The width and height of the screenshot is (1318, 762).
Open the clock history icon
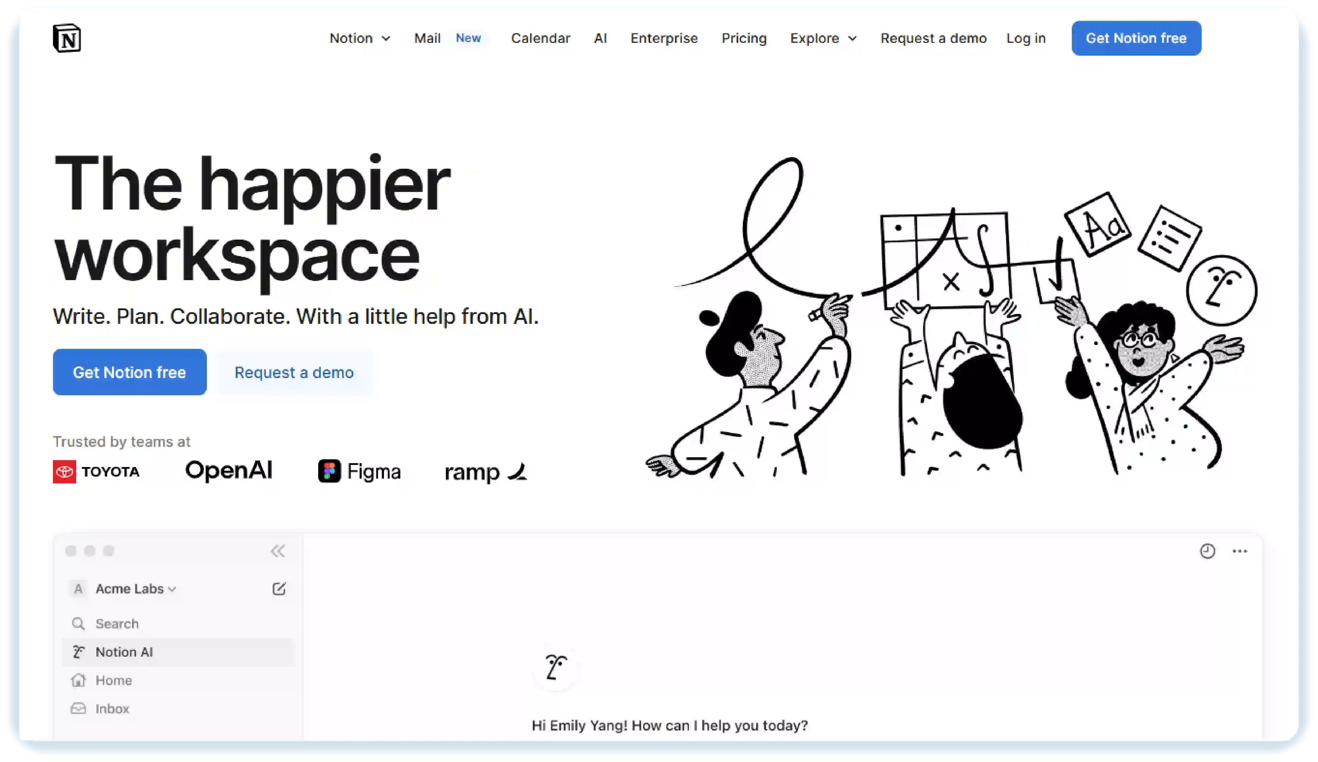(1207, 551)
